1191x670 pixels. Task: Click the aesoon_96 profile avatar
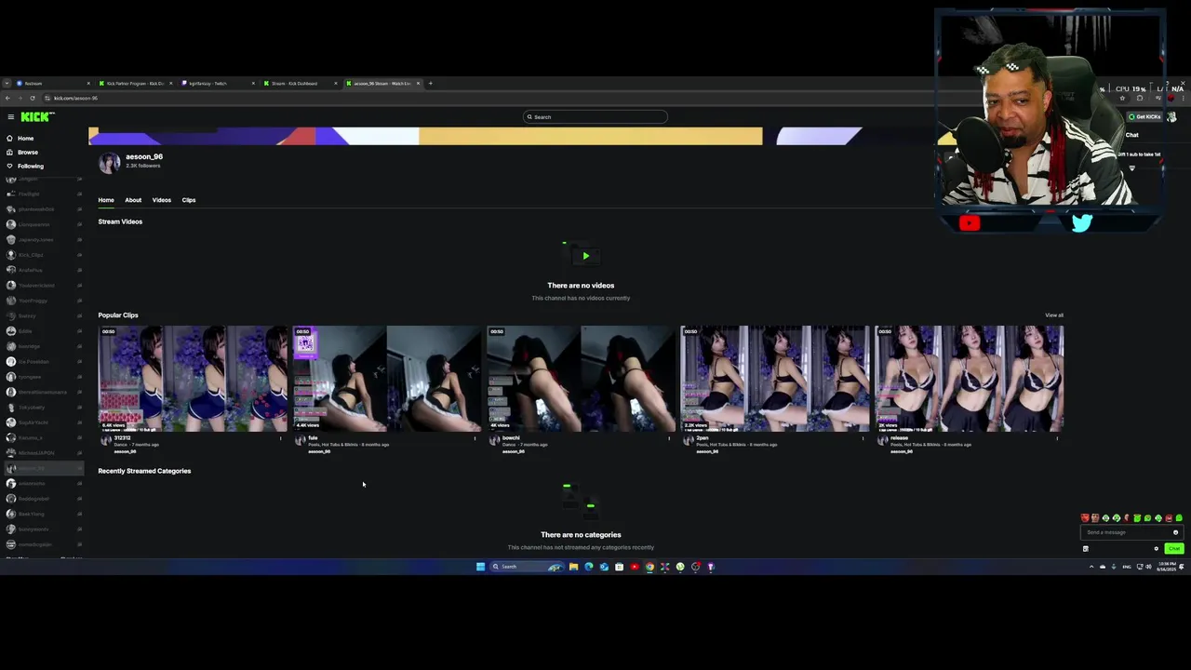110,162
